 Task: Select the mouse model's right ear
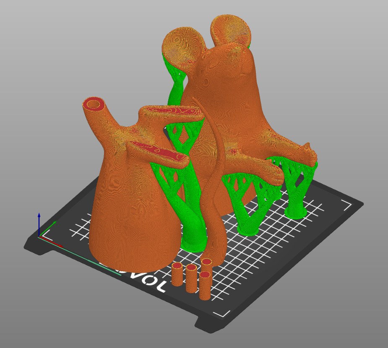pyautogui.click(x=231, y=31)
